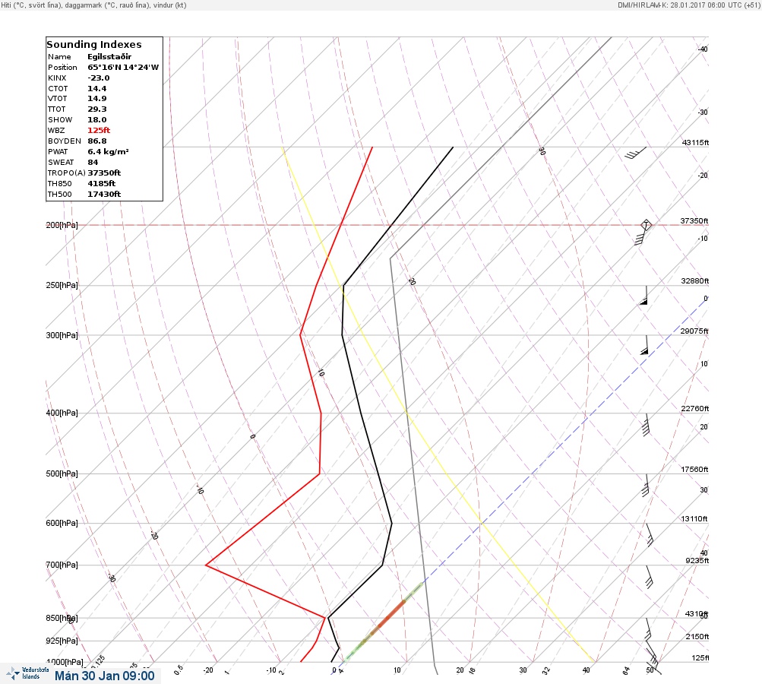
Task: Click the SWEAT value "84"
Action: 93,163
